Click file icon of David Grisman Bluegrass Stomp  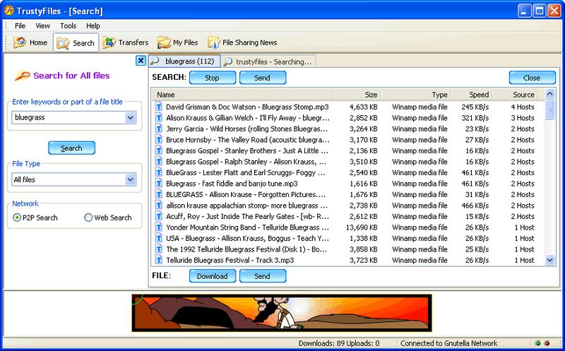pyautogui.click(x=158, y=107)
